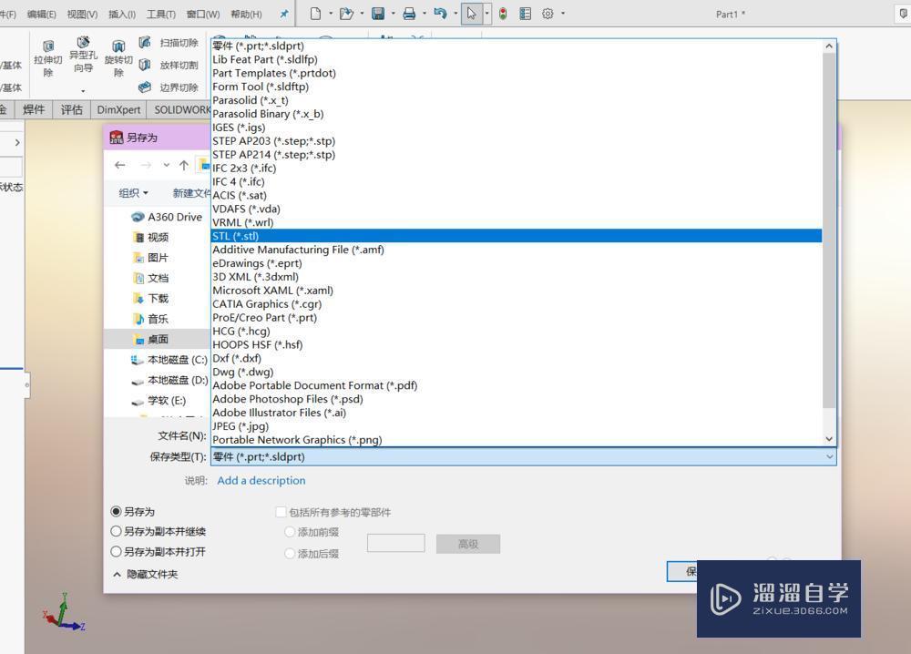Open A360 Drive in folder tree
Viewport: 911px width, 654px height.
click(167, 217)
